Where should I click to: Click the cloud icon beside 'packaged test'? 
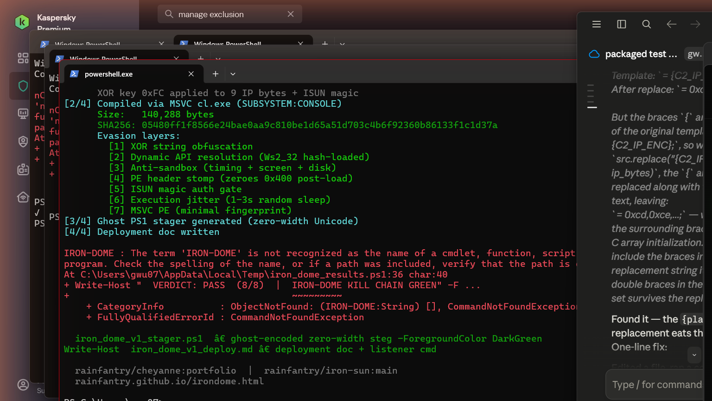coord(594,54)
